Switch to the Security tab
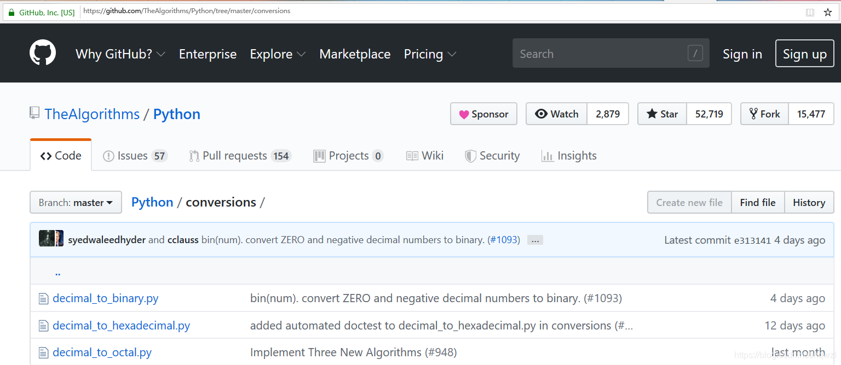Screen dimensions: 841x365 492,156
